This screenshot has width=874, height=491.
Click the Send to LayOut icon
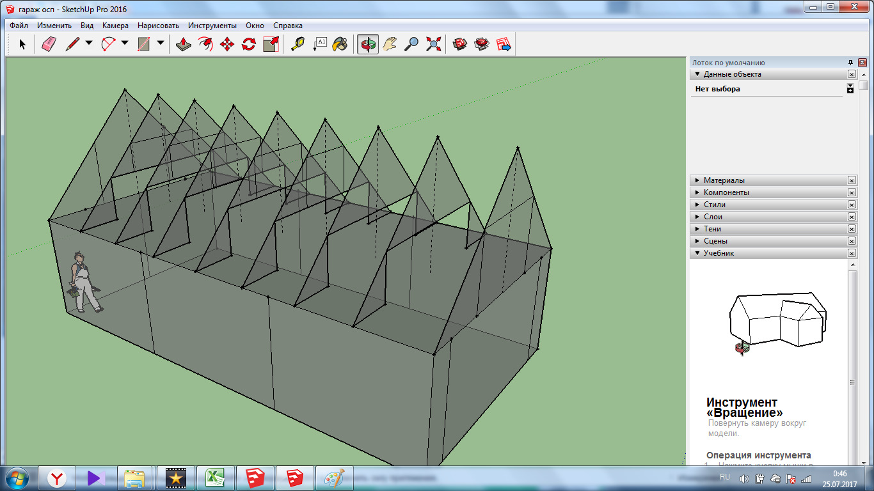pyautogui.click(x=504, y=44)
